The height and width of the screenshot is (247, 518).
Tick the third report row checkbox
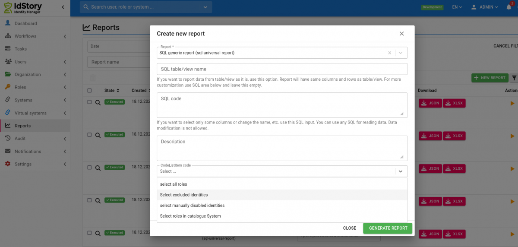(x=89, y=168)
